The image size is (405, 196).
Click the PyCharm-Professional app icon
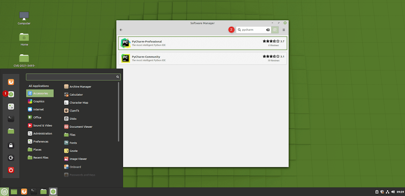pos(125,43)
